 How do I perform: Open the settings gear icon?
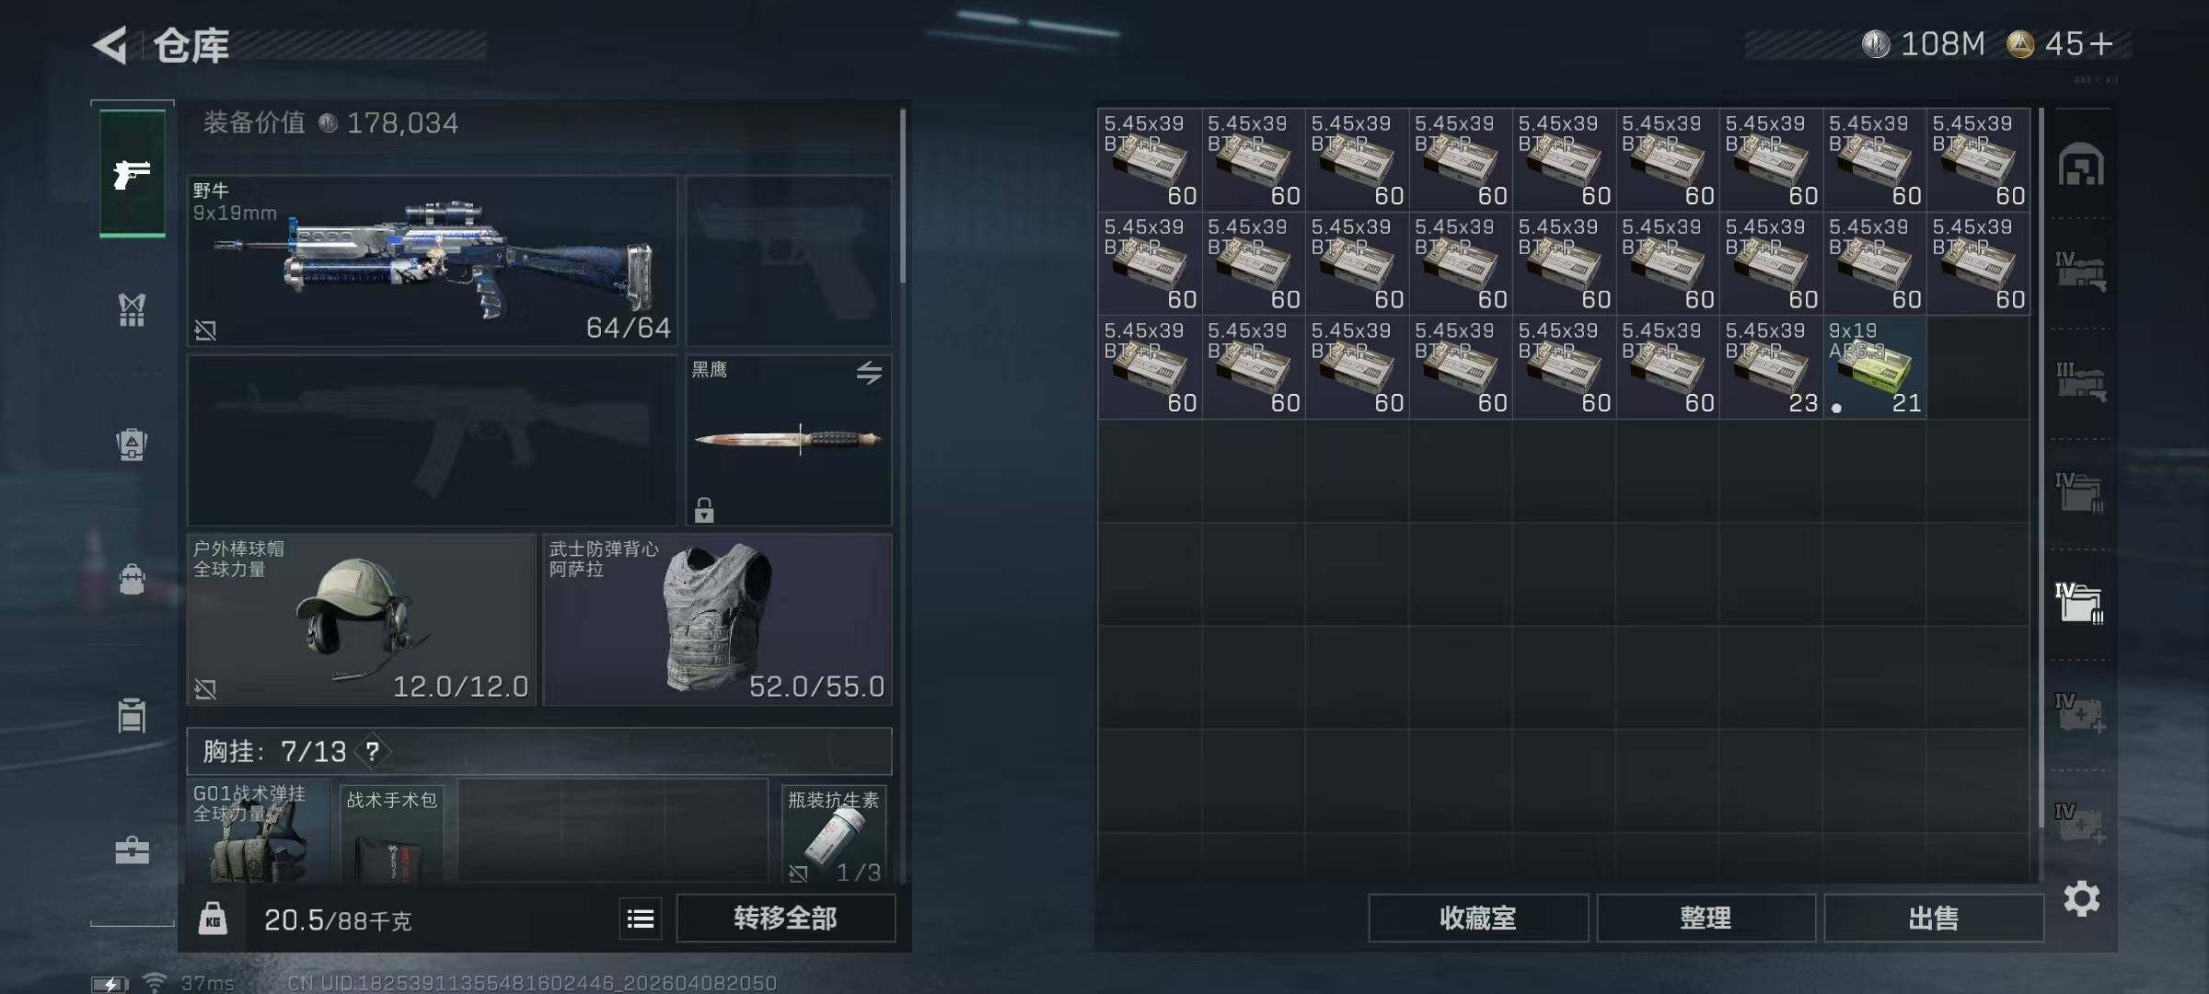click(2081, 898)
